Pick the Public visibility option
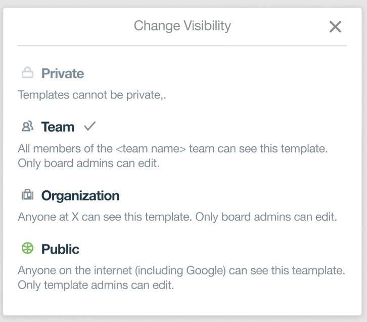Screen dimensions: 367x322 click(x=60, y=249)
